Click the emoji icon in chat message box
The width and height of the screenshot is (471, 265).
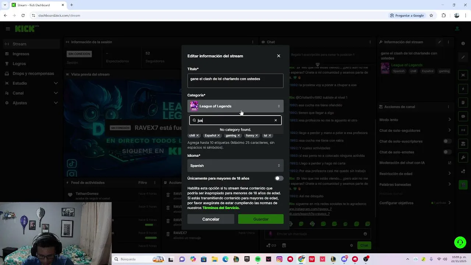pos(365,234)
